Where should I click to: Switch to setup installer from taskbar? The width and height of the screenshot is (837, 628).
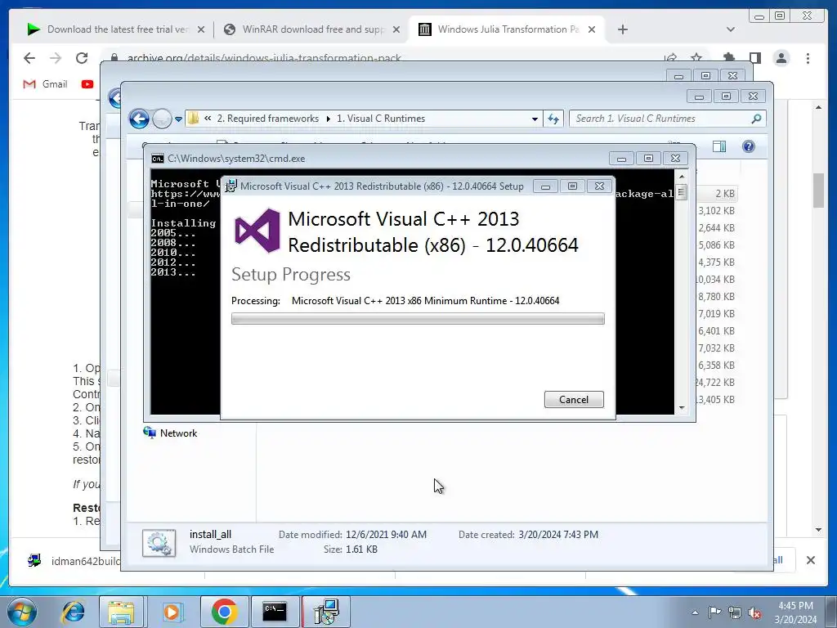pos(326,612)
